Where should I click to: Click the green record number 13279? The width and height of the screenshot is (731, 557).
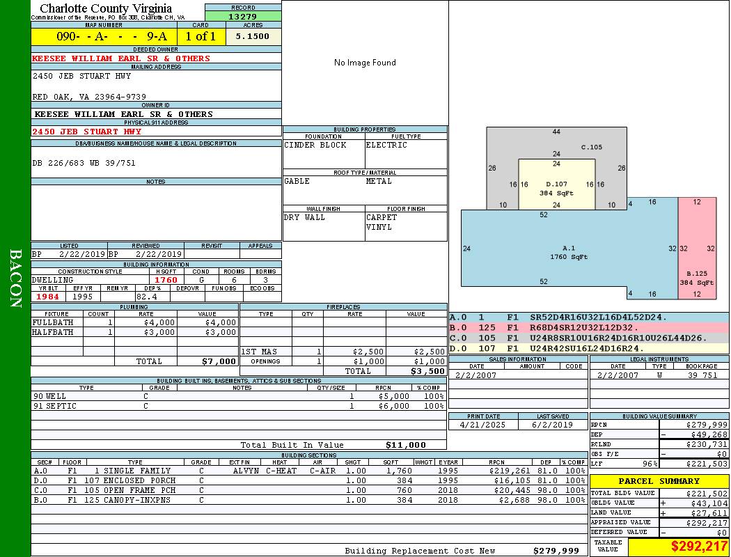click(x=242, y=17)
